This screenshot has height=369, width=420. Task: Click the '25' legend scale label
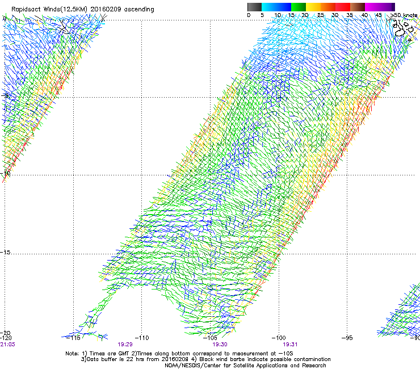point(320,15)
